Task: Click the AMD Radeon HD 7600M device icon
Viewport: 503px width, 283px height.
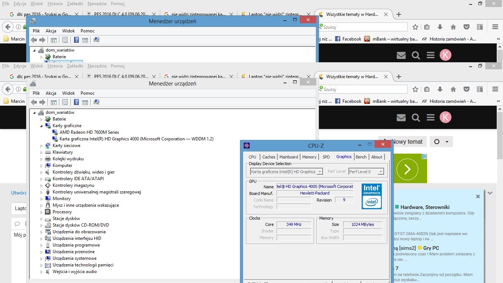Action: pyautogui.click(x=55, y=132)
